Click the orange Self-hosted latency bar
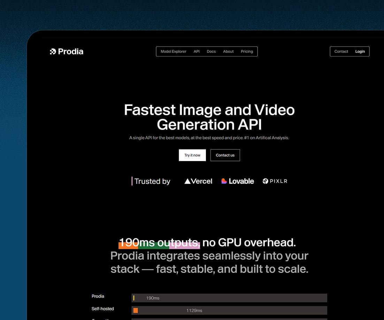The height and width of the screenshot is (320, 384). pyautogui.click(x=136, y=311)
